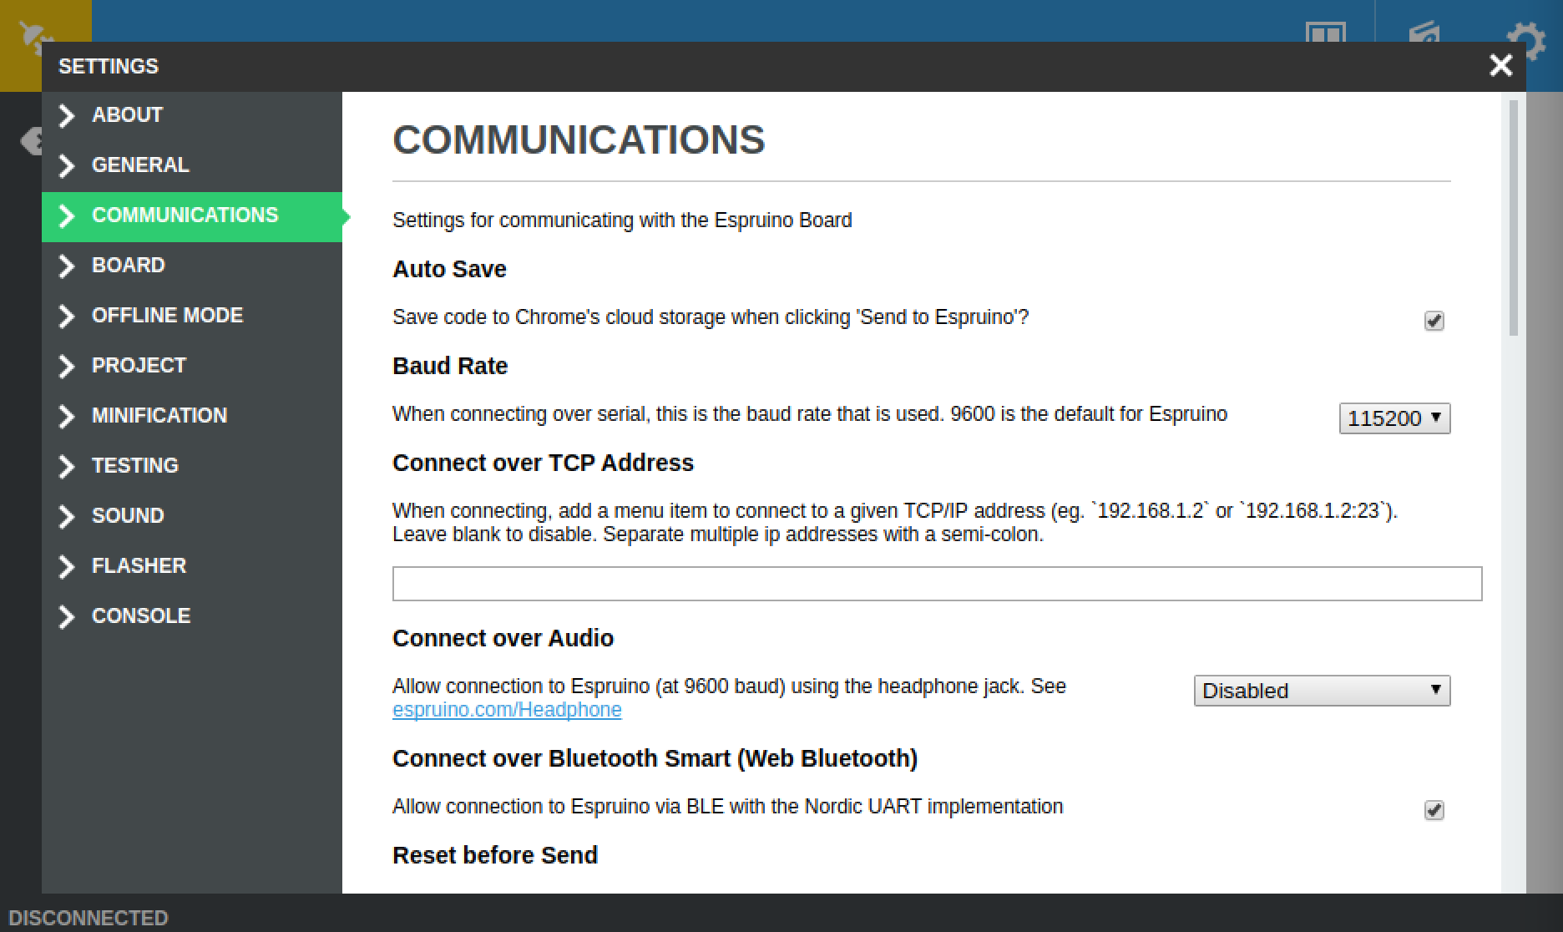
Task: Toggle the Bluetooth Smart connection checkbox
Action: click(x=1434, y=810)
